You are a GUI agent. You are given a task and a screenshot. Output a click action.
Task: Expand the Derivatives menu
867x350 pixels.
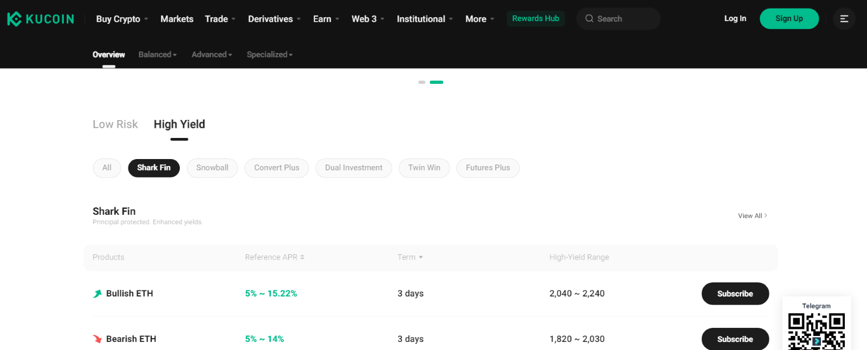(x=274, y=19)
